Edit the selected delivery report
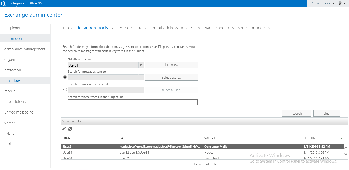 pos(63,129)
